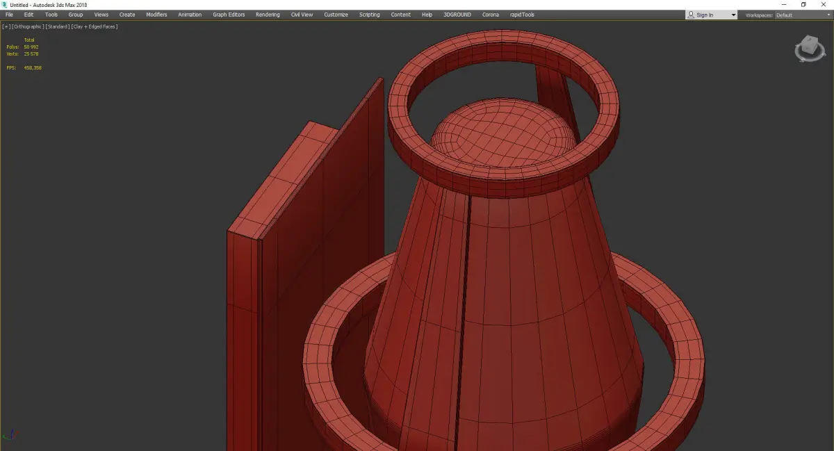Screen dimensions: 834x451
Task: Close the 3ds Max window
Action: (x=823, y=4)
